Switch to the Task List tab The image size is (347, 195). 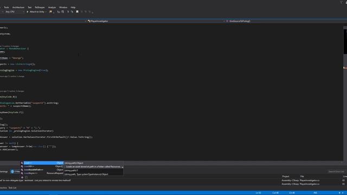tap(12, 188)
